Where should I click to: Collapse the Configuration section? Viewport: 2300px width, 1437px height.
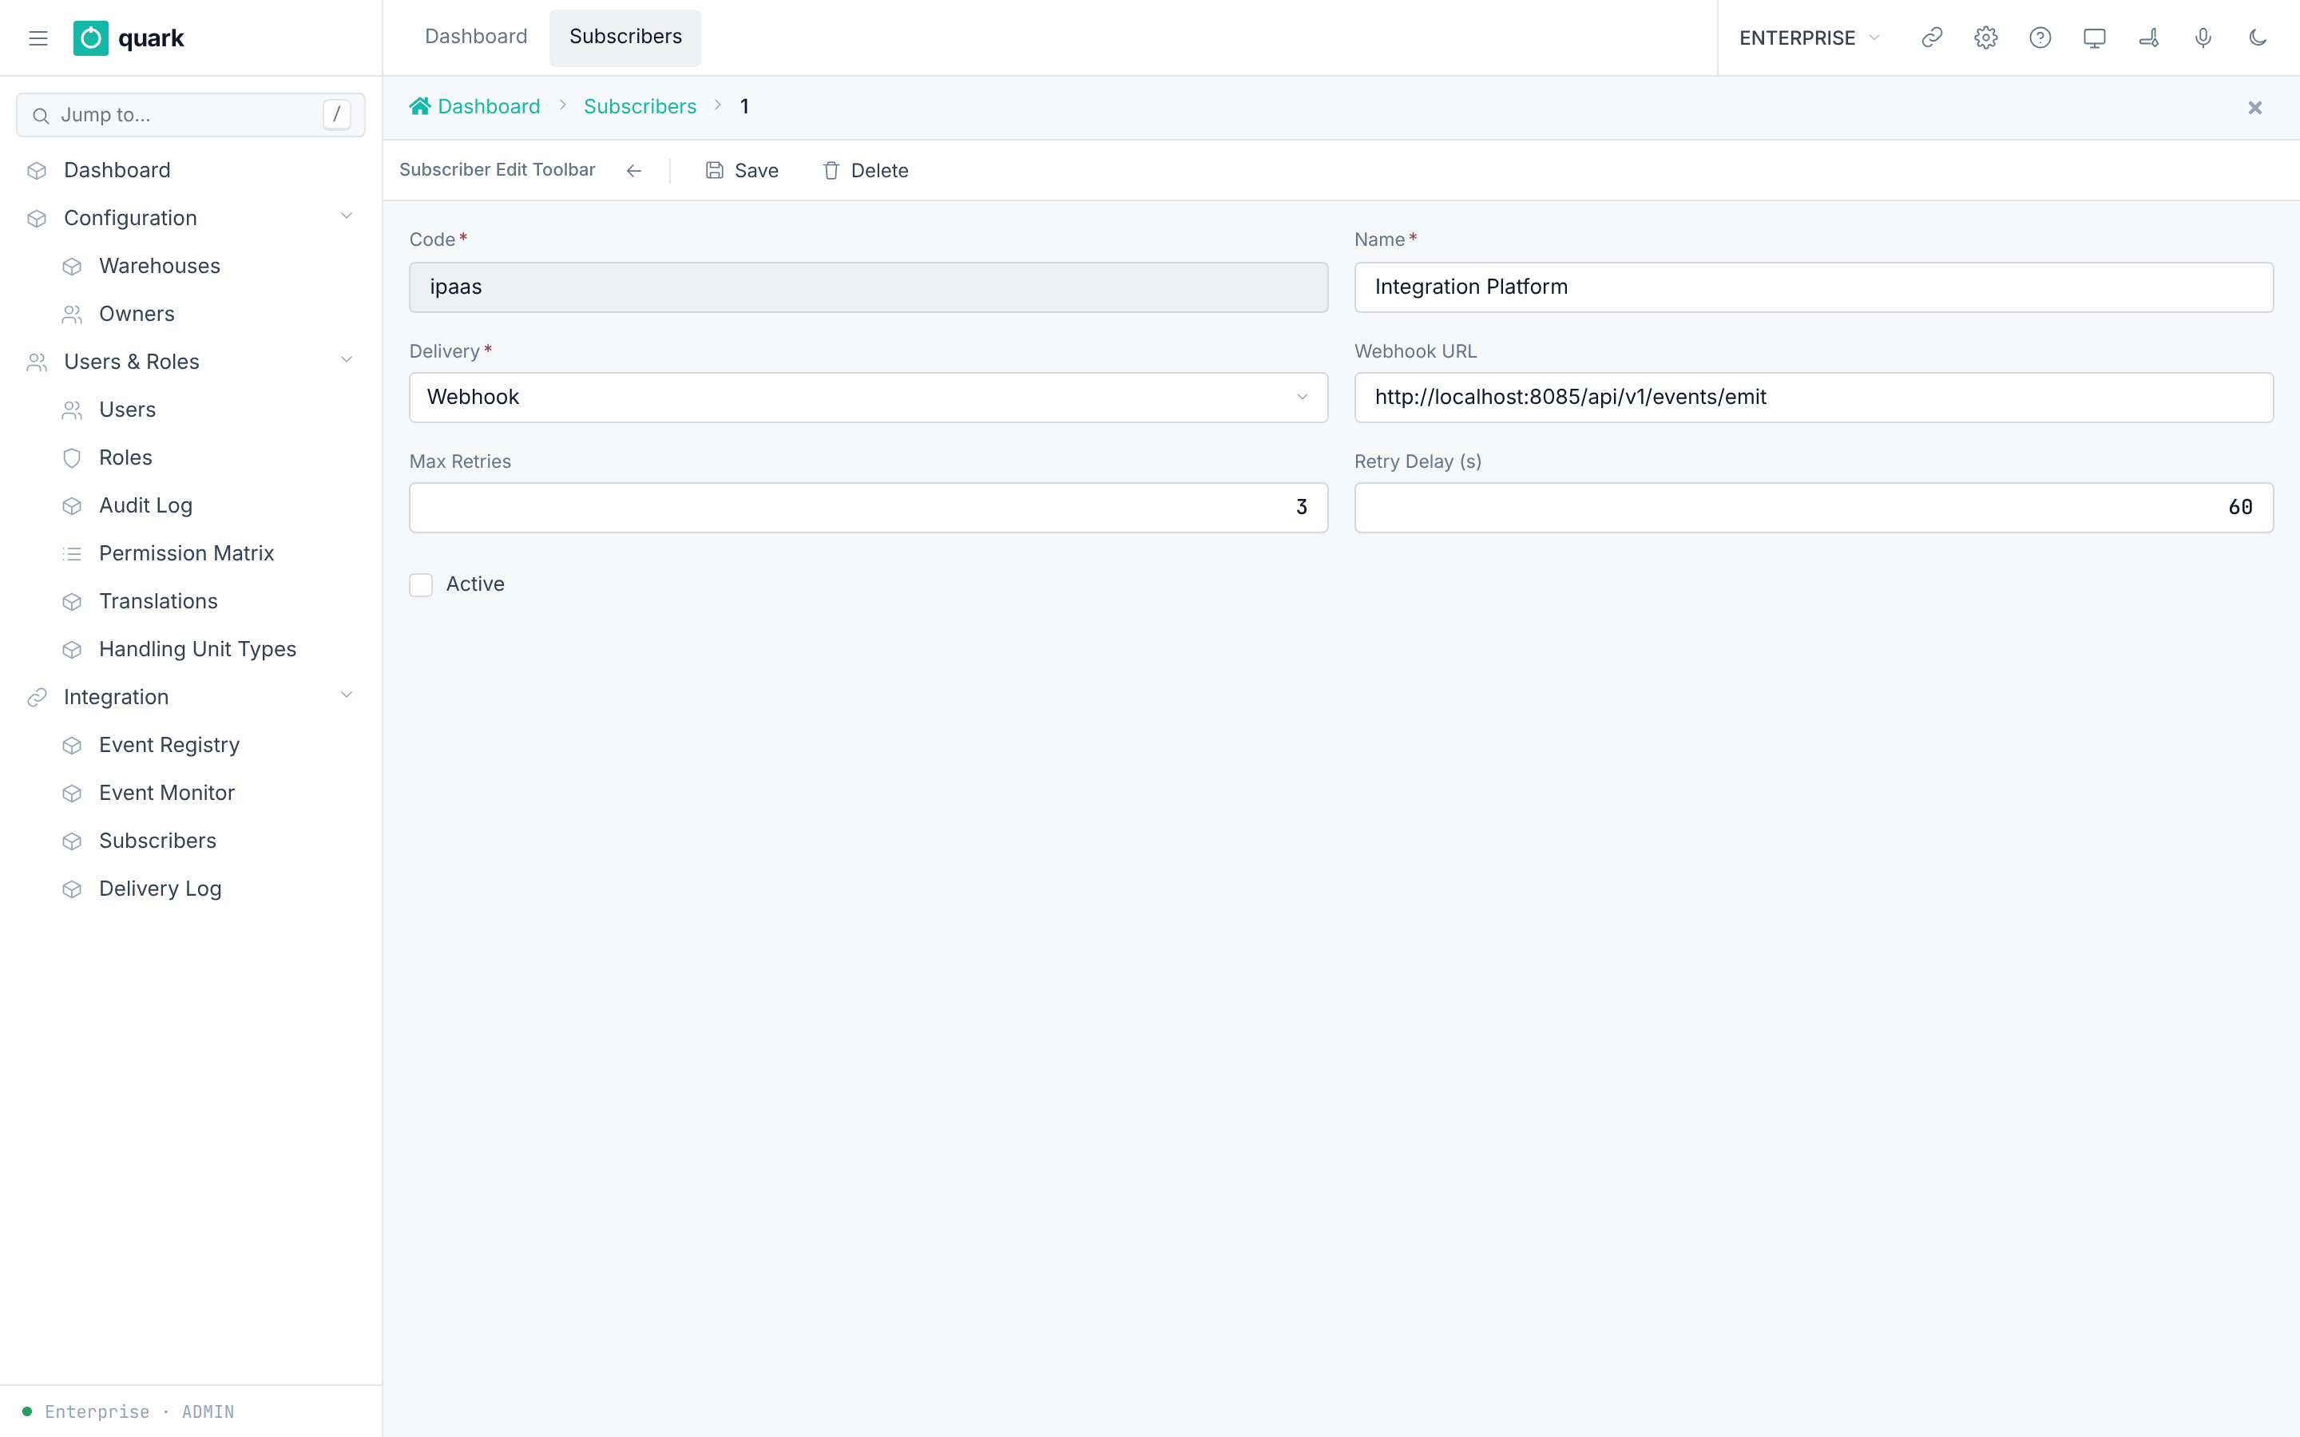coord(346,216)
